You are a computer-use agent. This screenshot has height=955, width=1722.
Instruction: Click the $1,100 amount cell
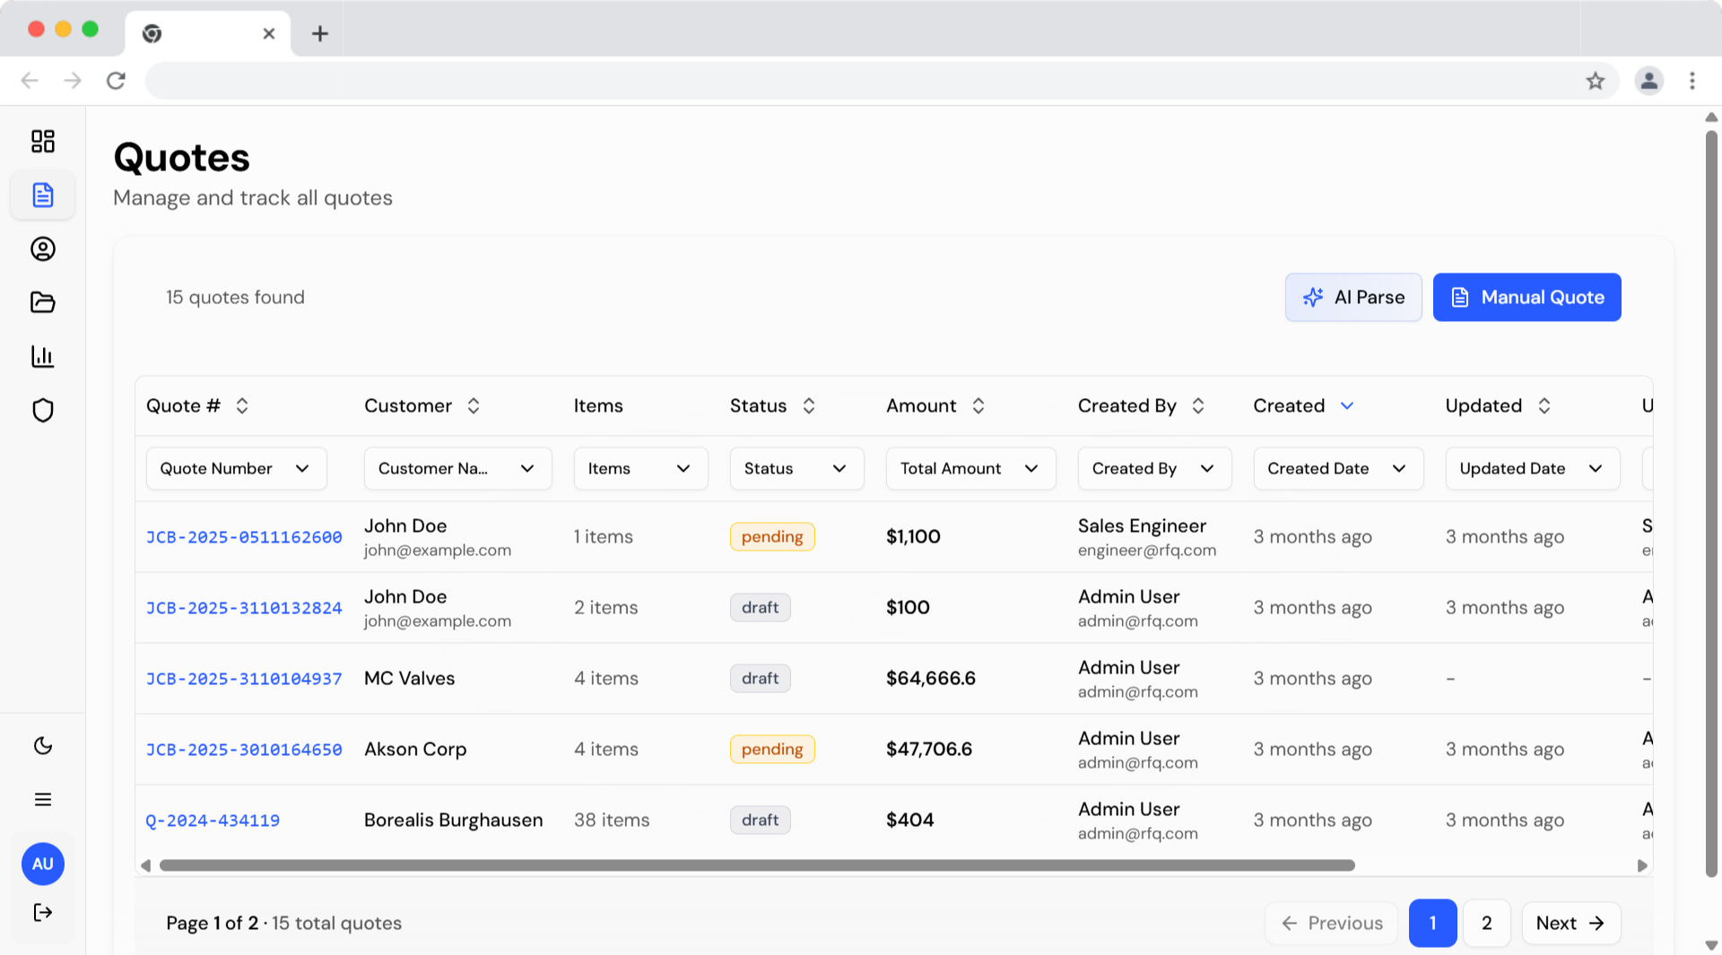click(913, 536)
